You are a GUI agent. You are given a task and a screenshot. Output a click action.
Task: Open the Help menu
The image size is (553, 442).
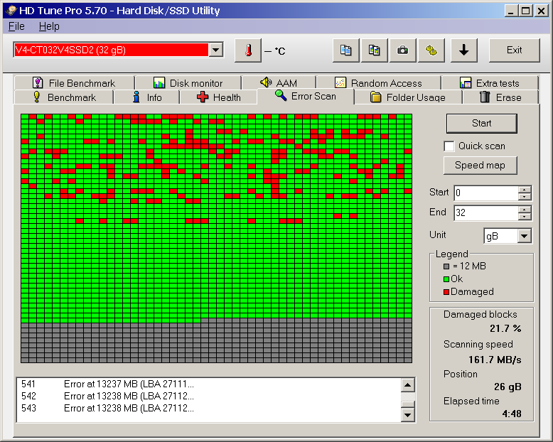click(49, 26)
